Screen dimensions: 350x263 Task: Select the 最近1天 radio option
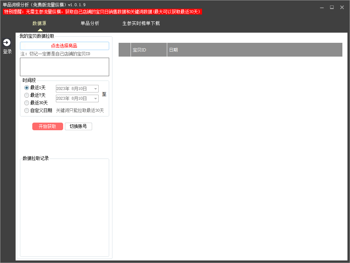point(27,87)
